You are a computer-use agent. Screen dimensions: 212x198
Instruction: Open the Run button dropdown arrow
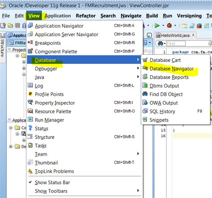163,25
